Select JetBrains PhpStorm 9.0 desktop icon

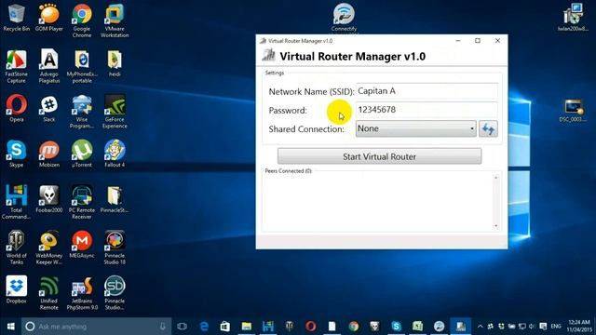[x=82, y=293]
